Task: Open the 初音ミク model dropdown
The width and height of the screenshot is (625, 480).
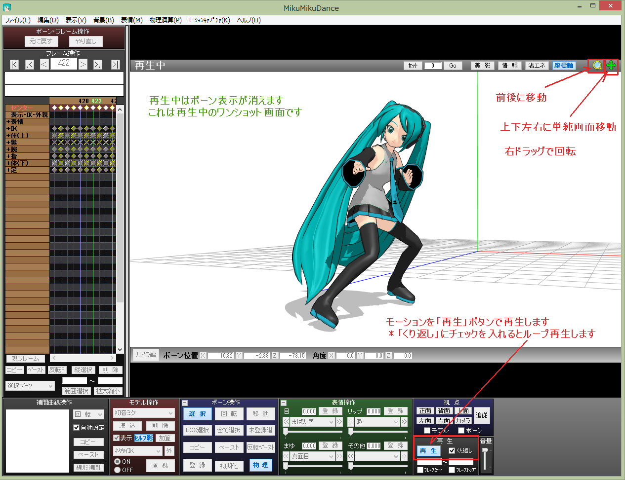Action: 144,413
